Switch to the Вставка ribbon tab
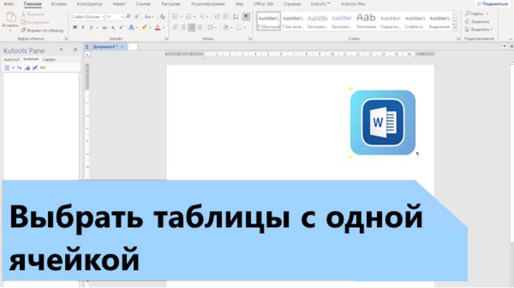The width and height of the screenshot is (514, 288). tap(59, 4)
